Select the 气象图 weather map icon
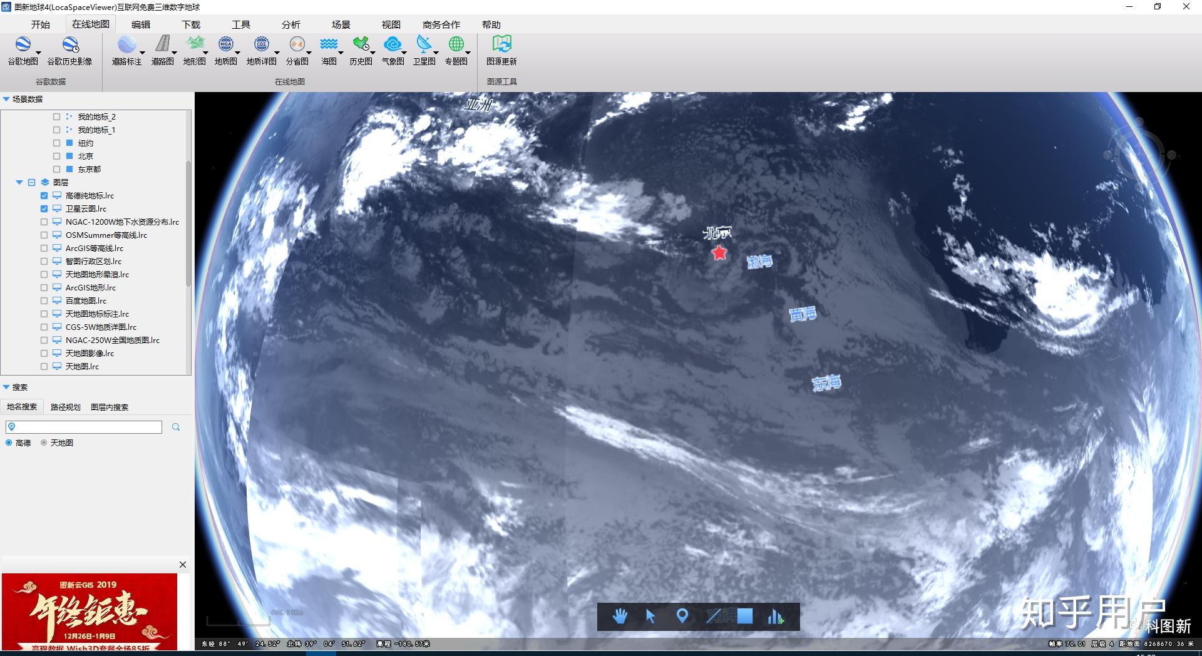This screenshot has height=656, width=1202. 393,50
